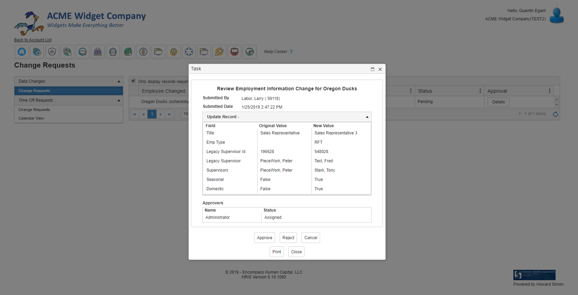Open the people growth chart icon
The image size is (578, 295).
point(128,52)
